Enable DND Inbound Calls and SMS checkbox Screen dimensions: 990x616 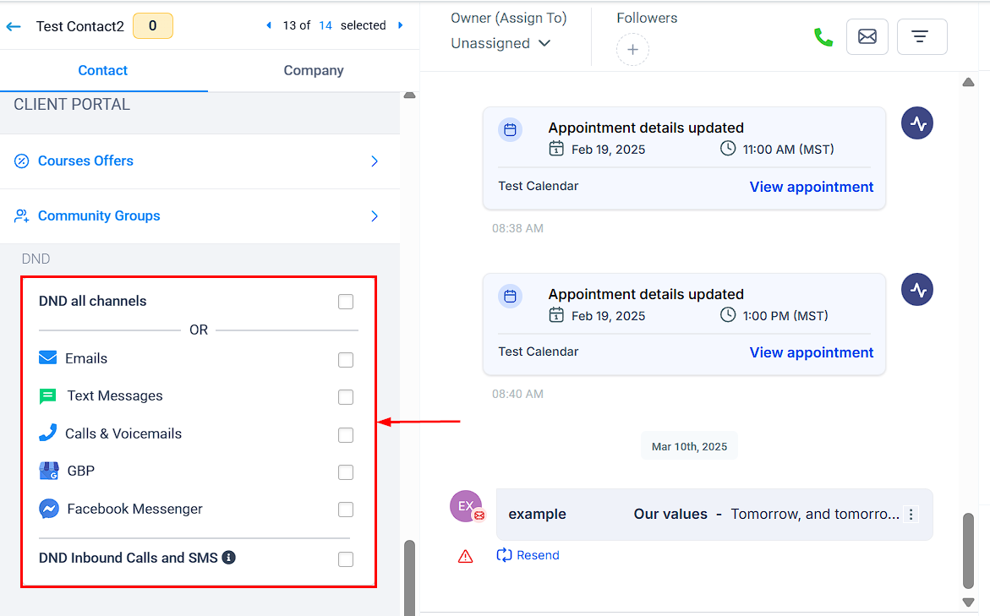click(x=346, y=559)
